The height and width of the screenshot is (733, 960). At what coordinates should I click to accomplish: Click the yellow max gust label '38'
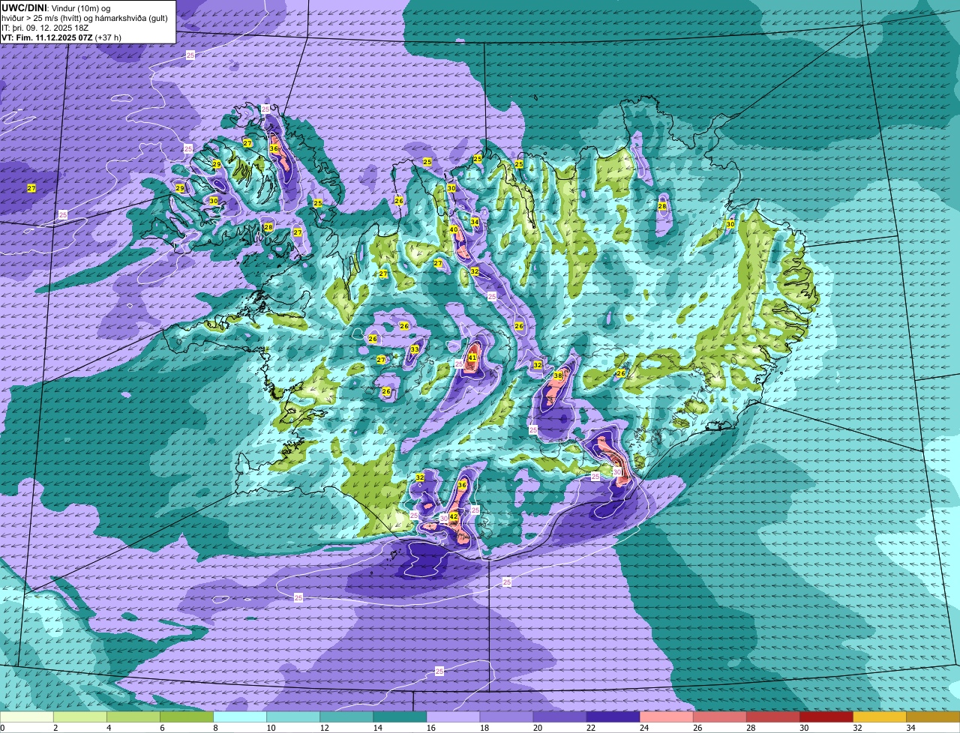pyautogui.click(x=557, y=375)
